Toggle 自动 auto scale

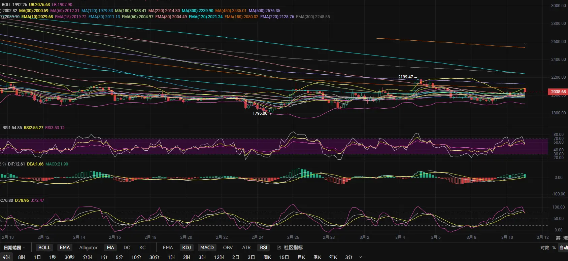(x=563, y=248)
